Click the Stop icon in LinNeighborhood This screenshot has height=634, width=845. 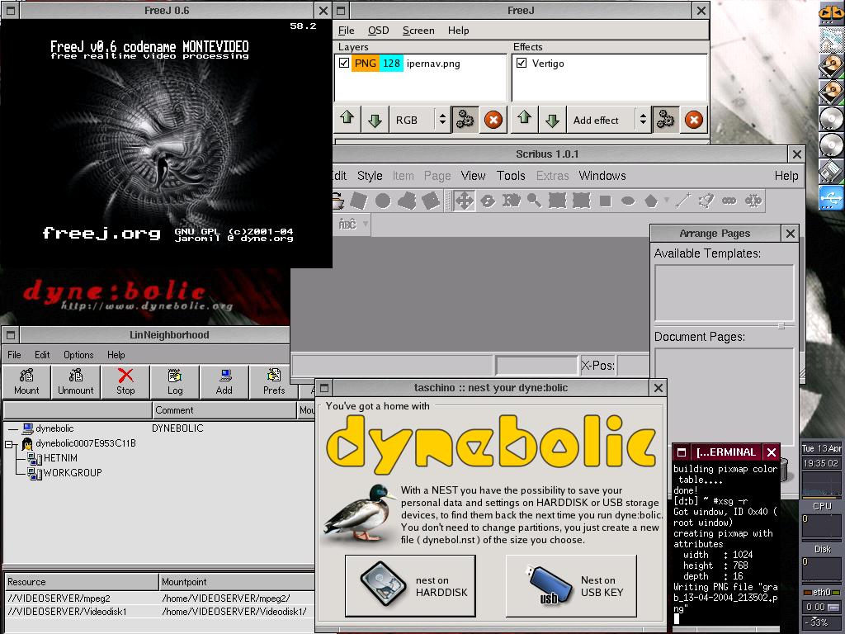[125, 381]
